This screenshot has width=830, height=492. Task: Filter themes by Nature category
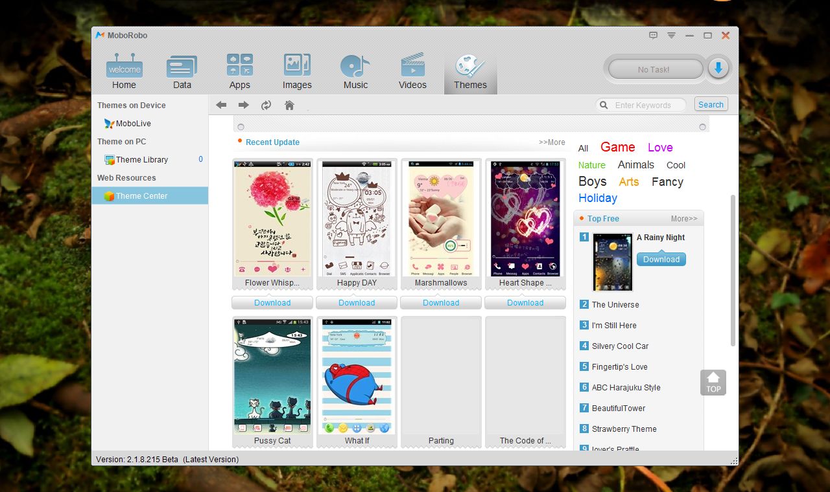coord(591,165)
